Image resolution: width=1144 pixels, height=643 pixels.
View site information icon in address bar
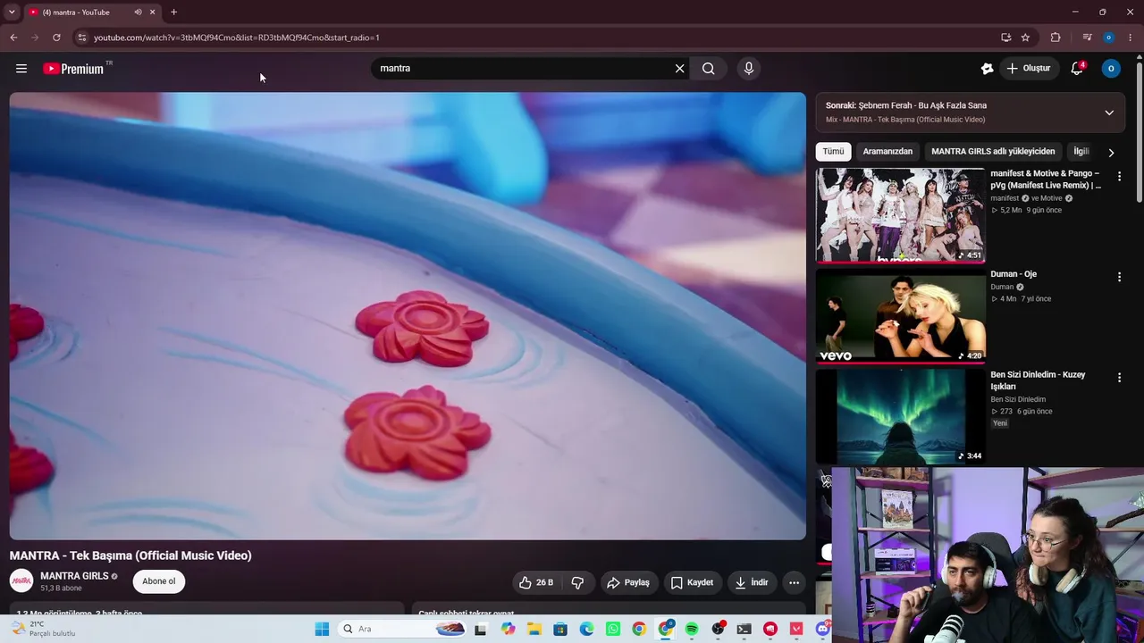81,38
